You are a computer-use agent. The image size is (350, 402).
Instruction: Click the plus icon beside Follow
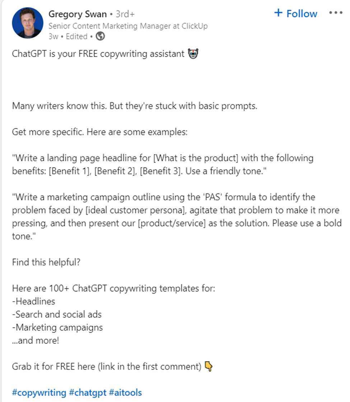(278, 13)
